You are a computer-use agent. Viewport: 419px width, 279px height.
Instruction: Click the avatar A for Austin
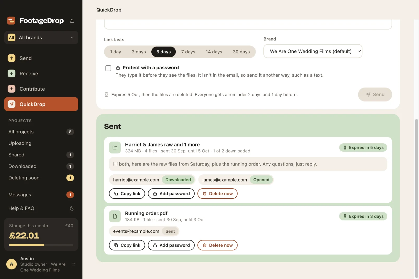(12, 264)
